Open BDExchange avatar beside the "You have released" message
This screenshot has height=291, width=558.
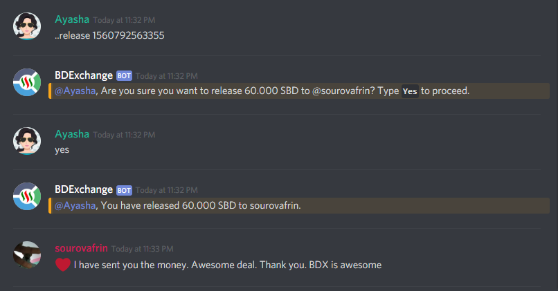(27, 196)
